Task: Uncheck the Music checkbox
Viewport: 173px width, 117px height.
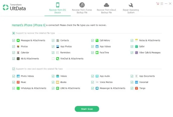Action: [x=14, y=82]
